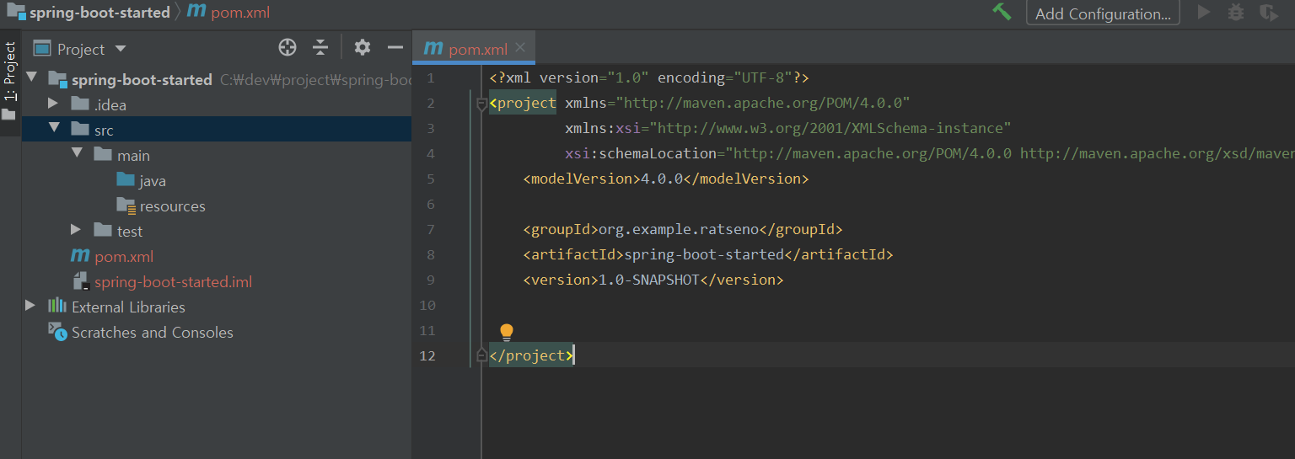Viewport: 1295px width, 459px height.
Task: Select Scratches and Consoles in tree
Action: pos(152,332)
